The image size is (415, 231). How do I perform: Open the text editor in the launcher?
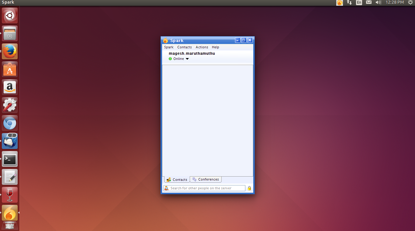point(10,177)
